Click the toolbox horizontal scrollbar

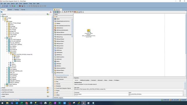(x=62, y=75)
